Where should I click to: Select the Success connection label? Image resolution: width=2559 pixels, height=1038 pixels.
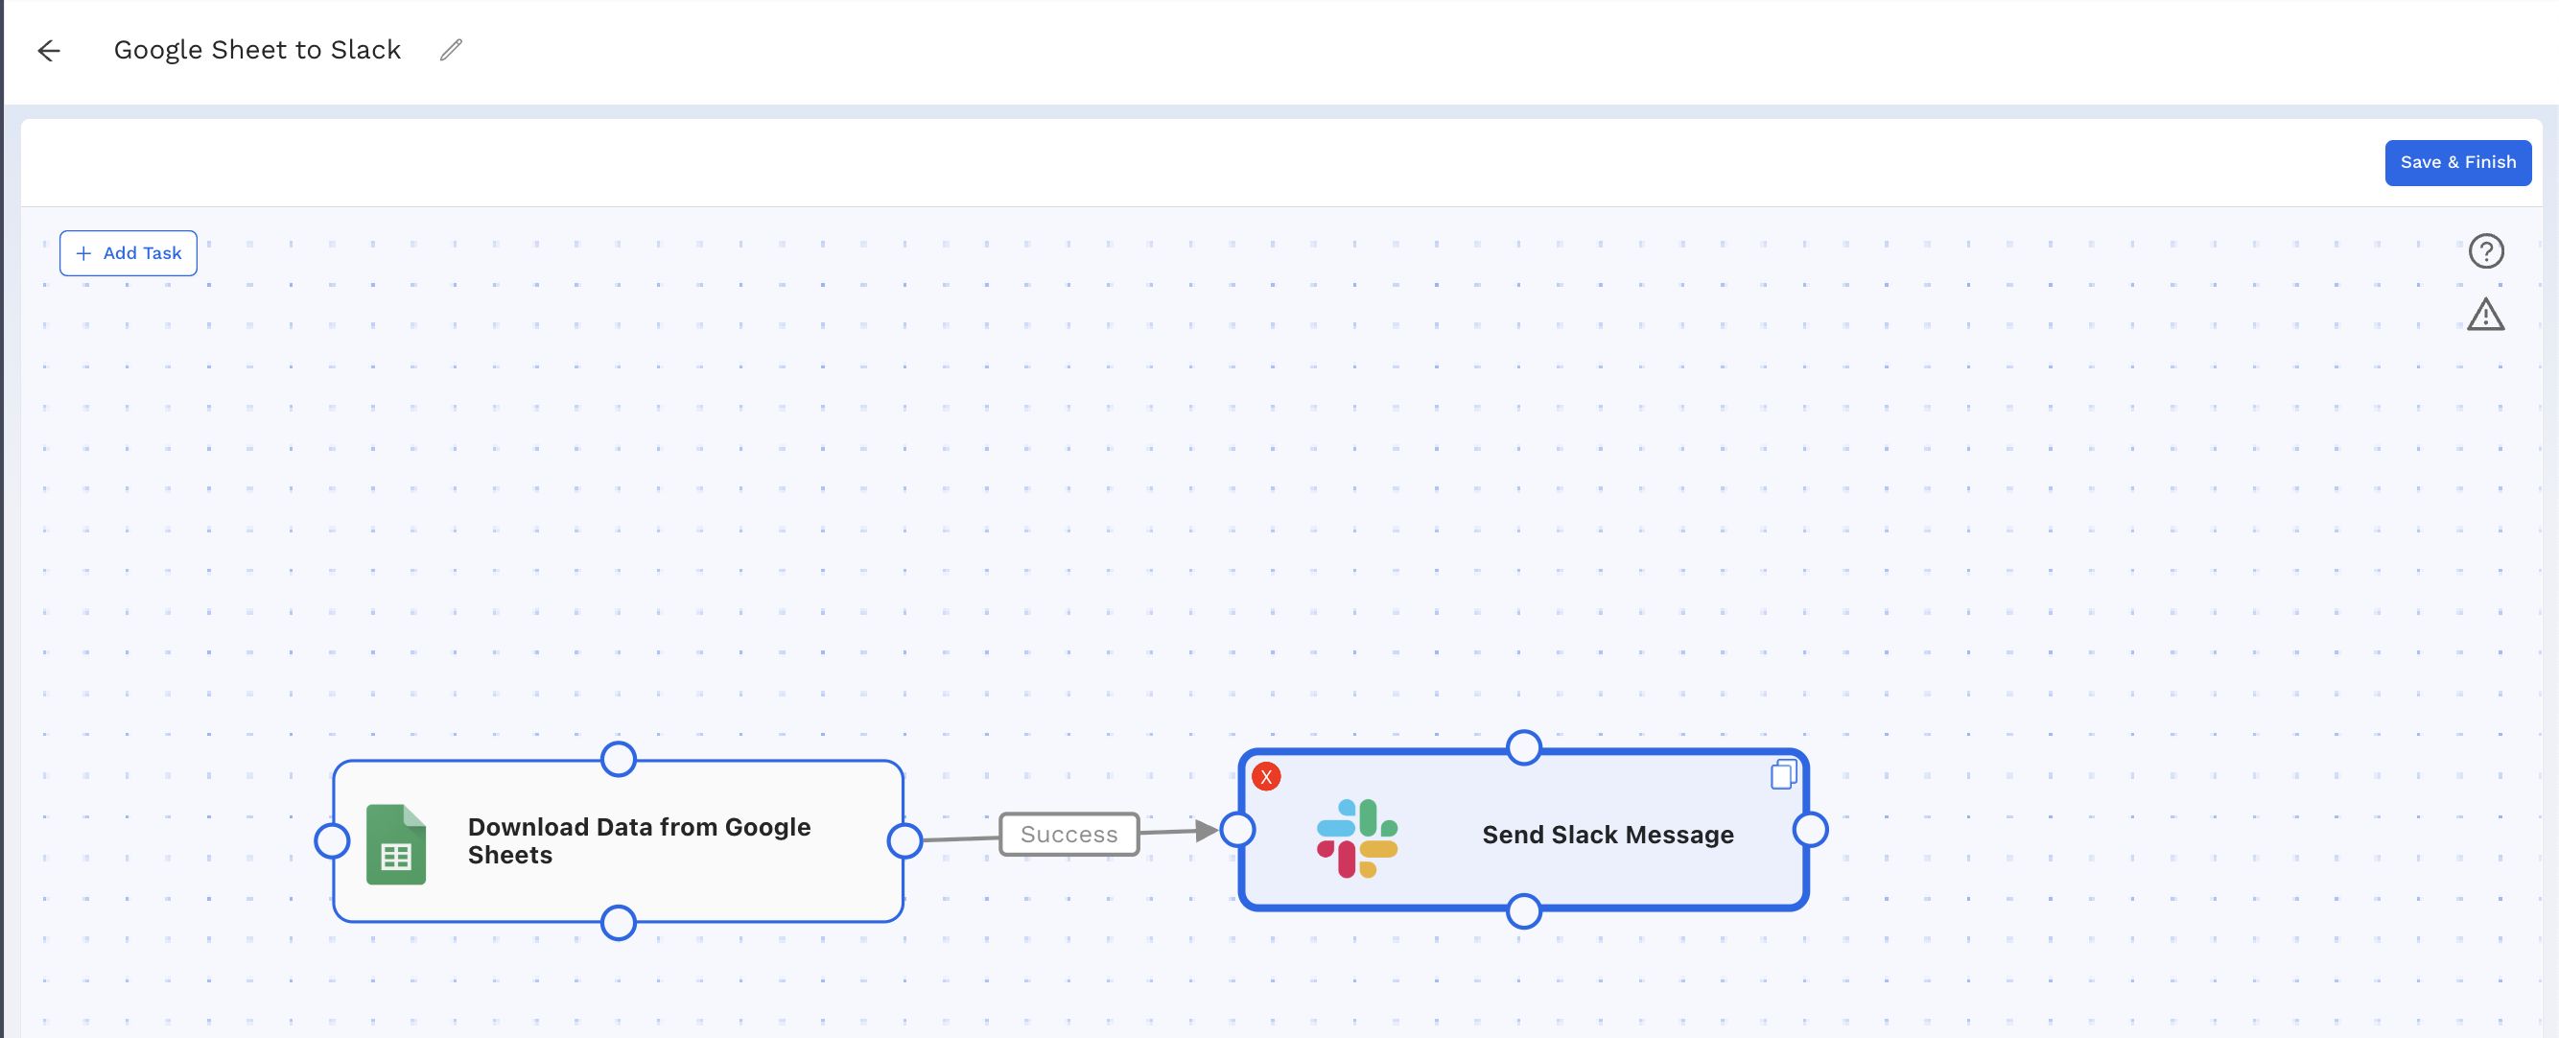click(1068, 835)
